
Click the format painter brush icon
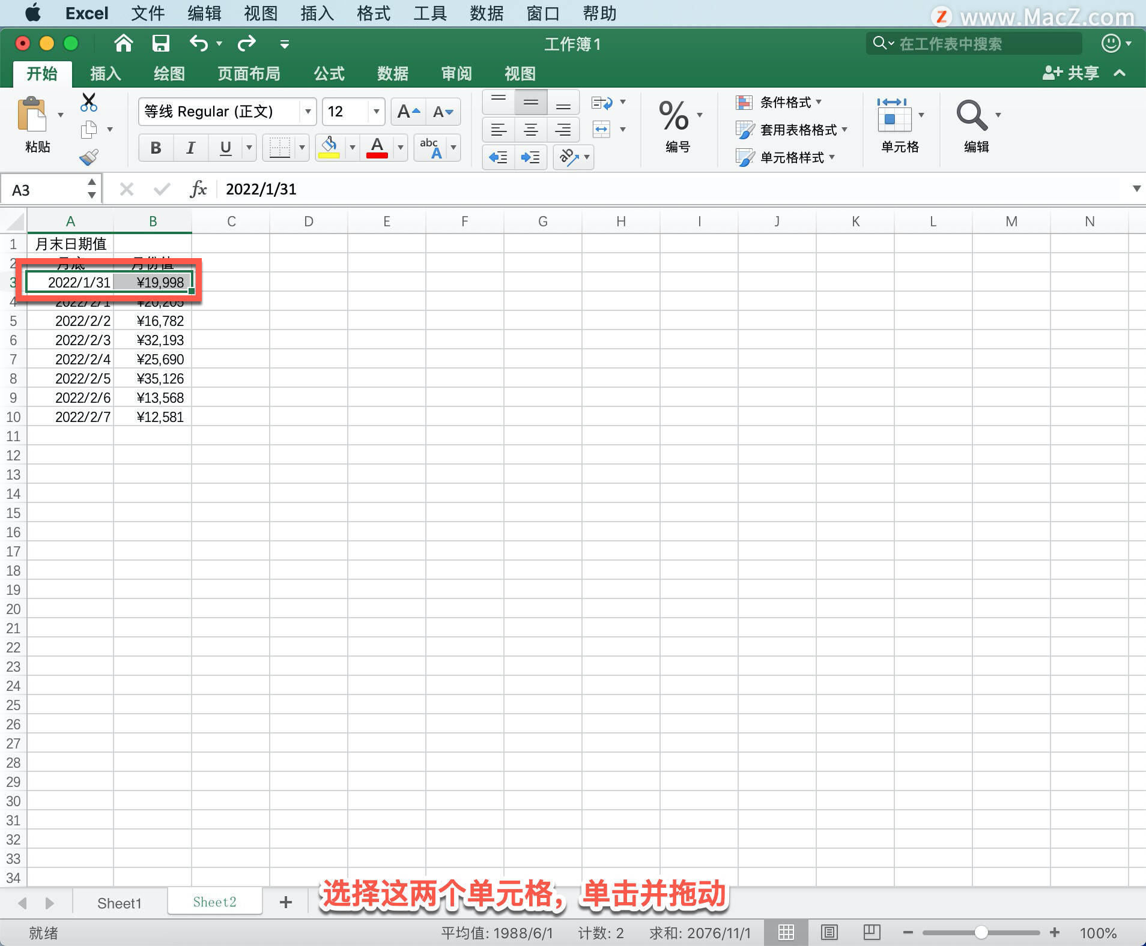pyautogui.click(x=89, y=156)
